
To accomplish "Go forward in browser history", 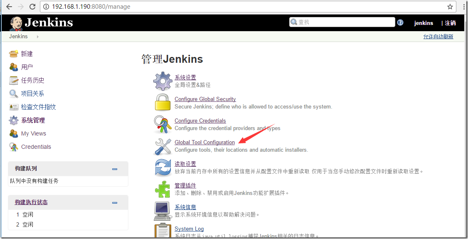I will click(21, 7).
